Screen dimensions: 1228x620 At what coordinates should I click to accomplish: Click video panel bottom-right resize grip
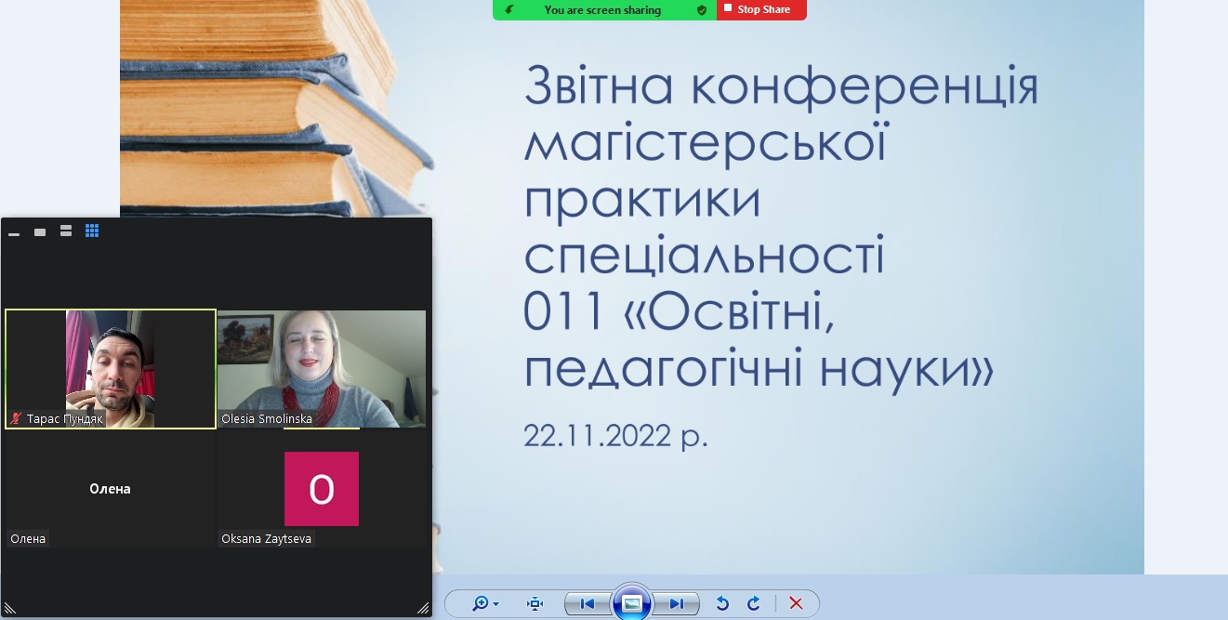[x=423, y=609]
